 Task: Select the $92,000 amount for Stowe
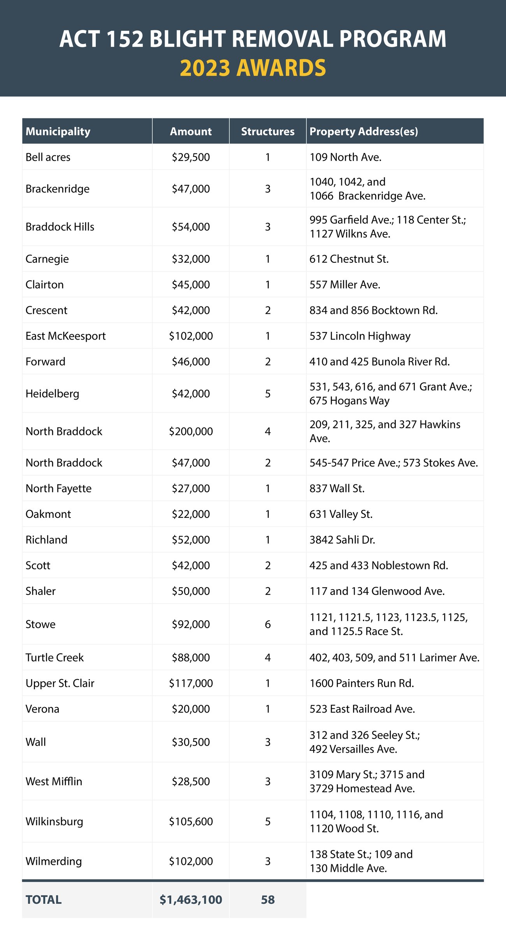pyautogui.click(x=191, y=624)
